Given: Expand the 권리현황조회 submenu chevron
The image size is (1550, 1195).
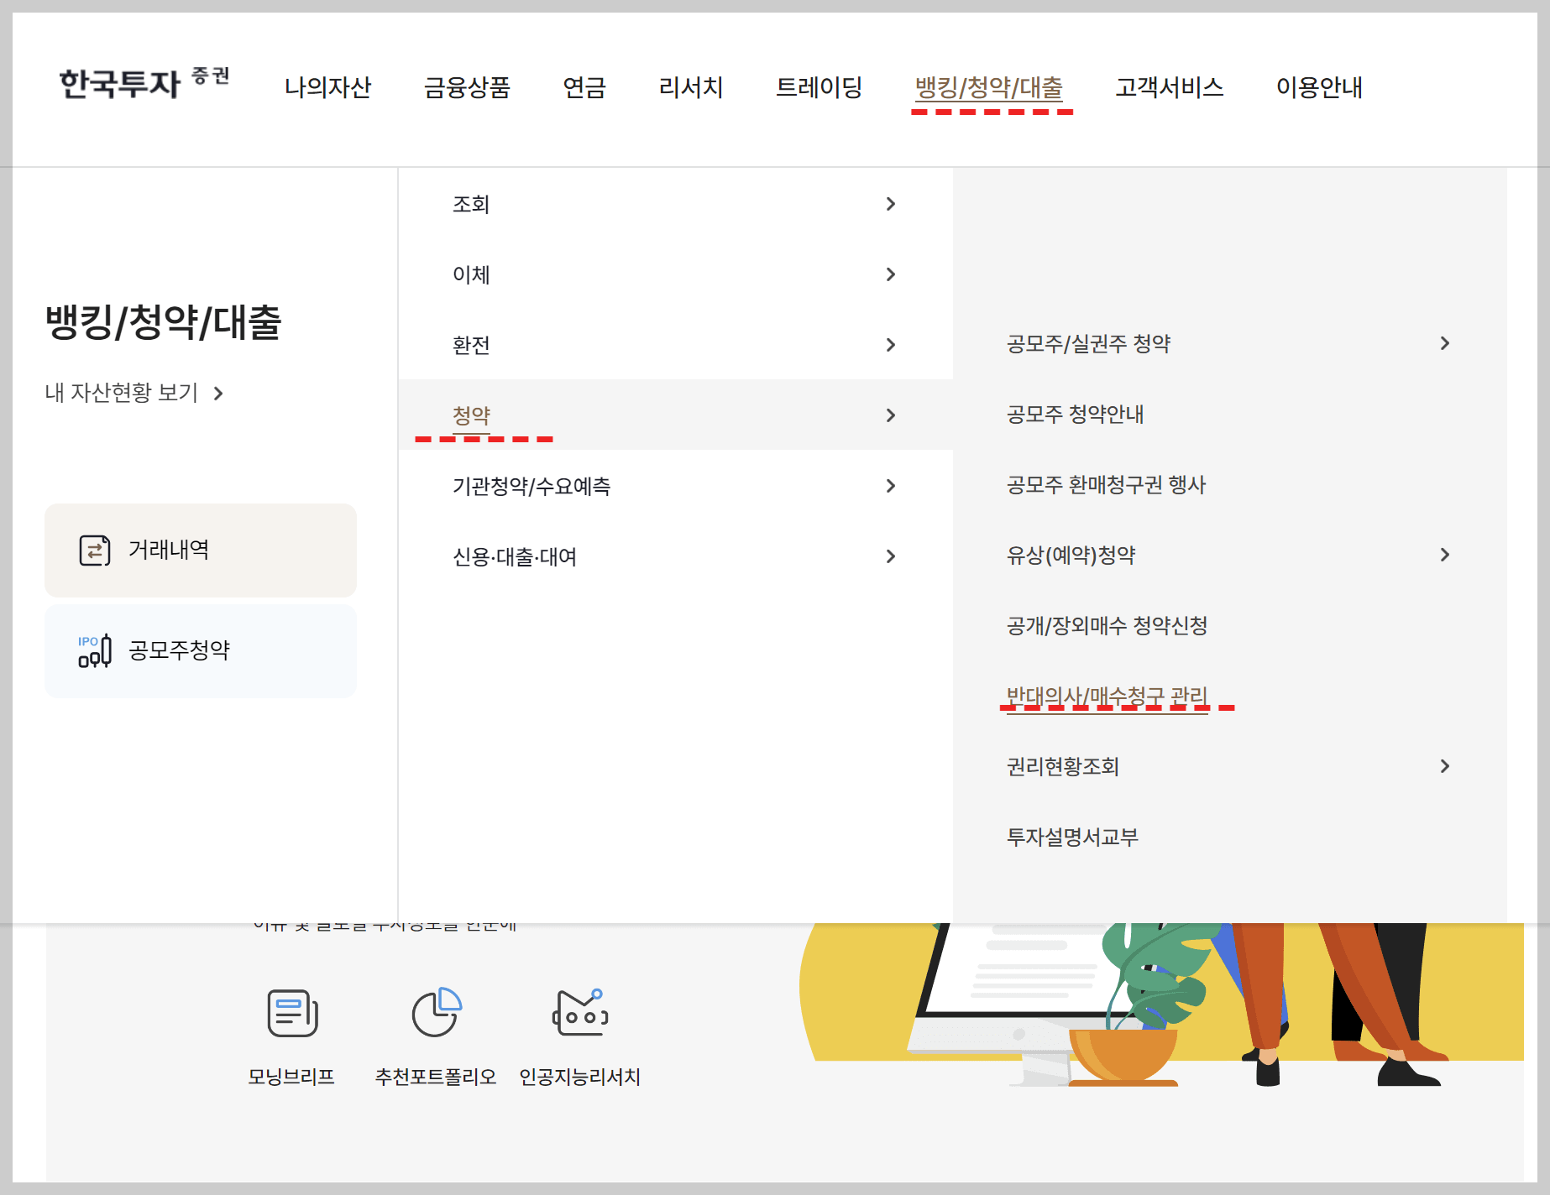Looking at the screenshot, I should [1446, 766].
